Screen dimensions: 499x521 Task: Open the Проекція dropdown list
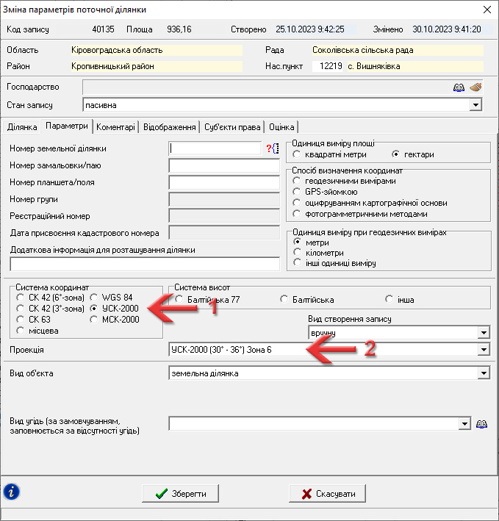(484, 350)
